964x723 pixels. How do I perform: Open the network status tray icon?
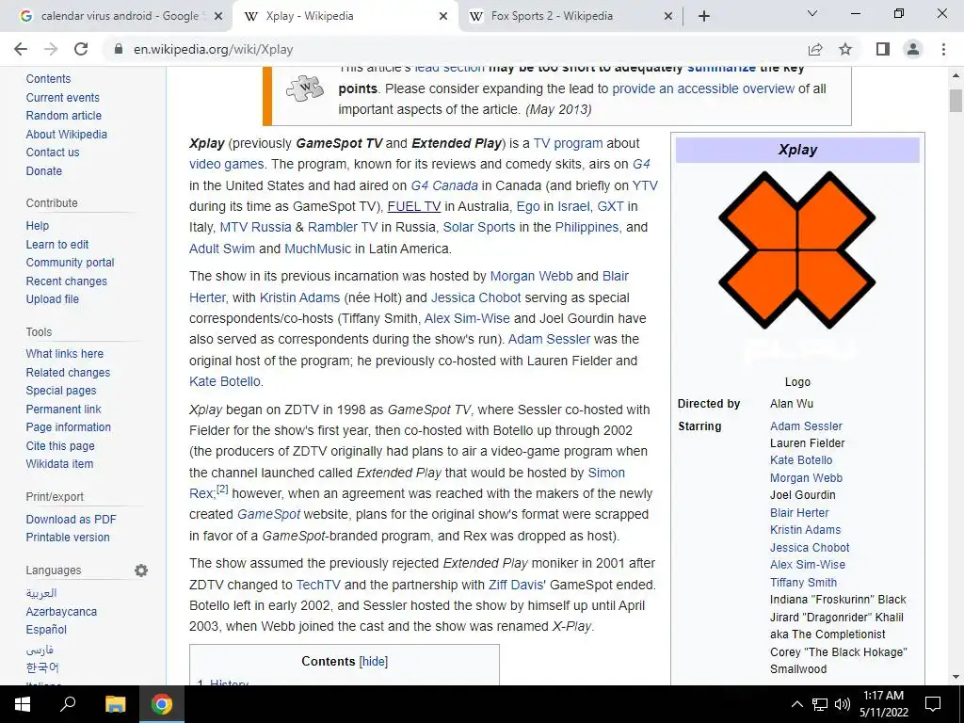pos(820,704)
